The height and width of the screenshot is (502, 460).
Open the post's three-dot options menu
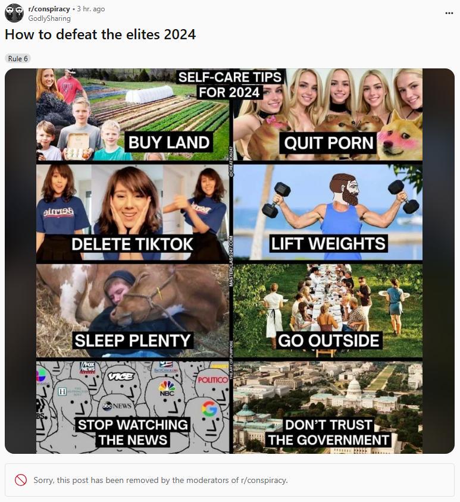[x=449, y=13]
